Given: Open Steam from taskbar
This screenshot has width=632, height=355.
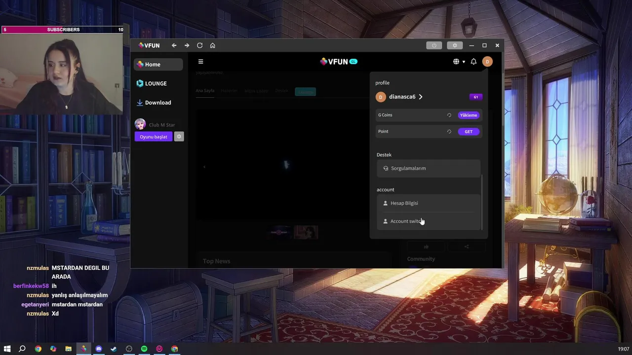Looking at the screenshot, I should (114, 349).
